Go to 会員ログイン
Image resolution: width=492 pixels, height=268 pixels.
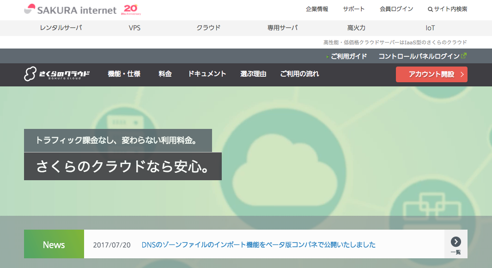point(396,9)
